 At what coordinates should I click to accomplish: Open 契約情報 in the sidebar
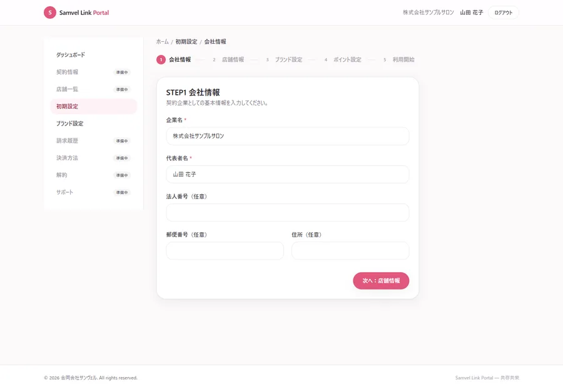click(94, 72)
